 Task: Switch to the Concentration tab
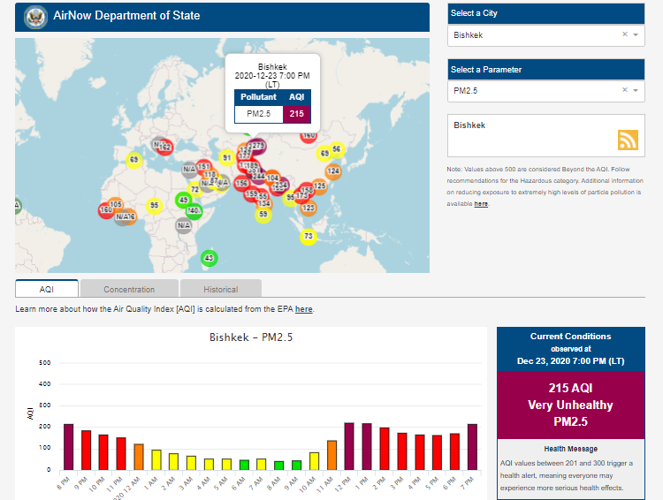click(x=129, y=289)
